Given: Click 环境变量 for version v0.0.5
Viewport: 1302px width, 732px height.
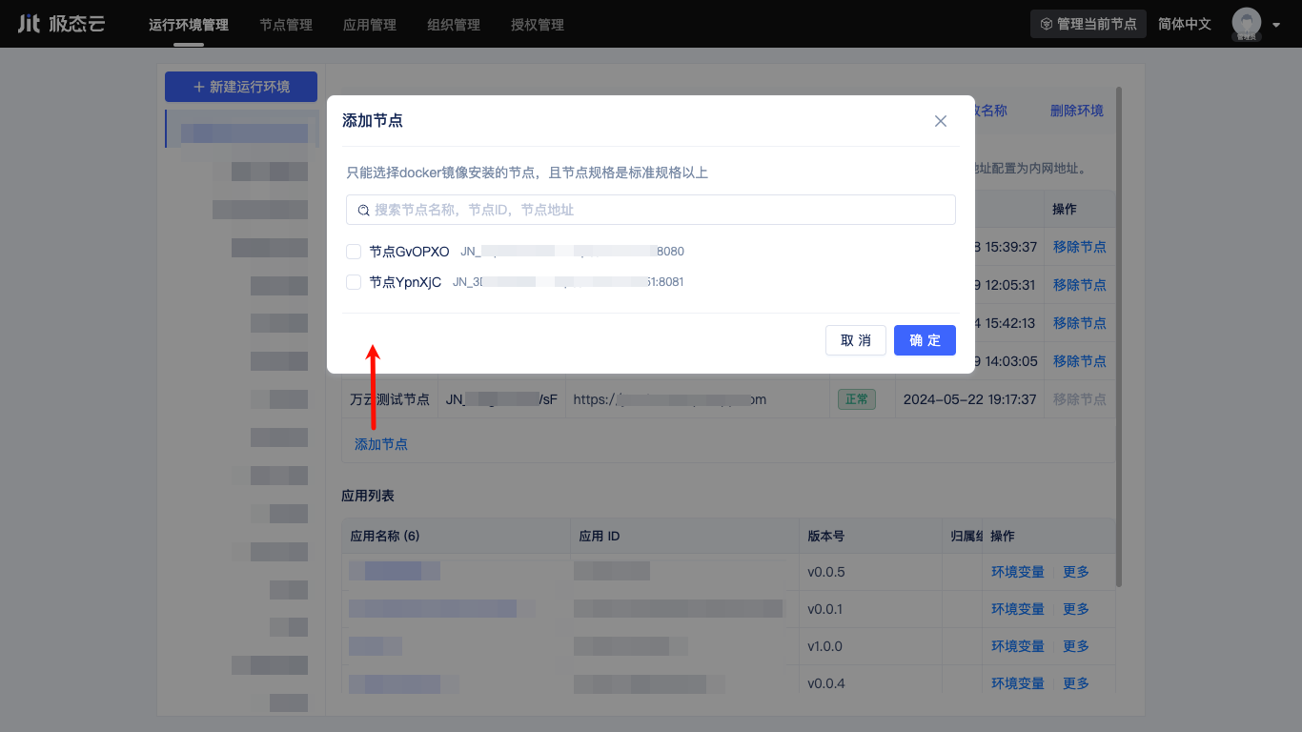Looking at the screenshot, I should tap(1018, 572).
